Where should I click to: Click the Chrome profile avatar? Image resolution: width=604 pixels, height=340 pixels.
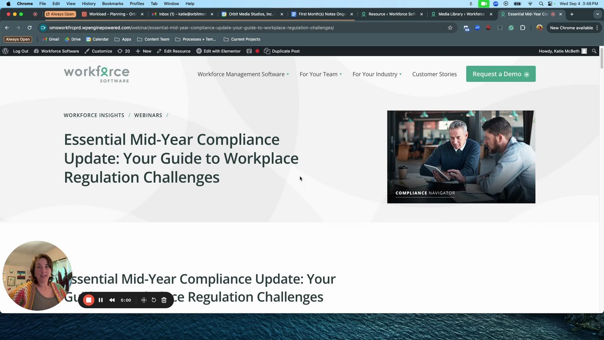[539, 28]
